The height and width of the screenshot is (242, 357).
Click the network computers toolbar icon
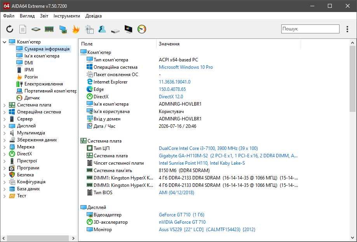point(63,30)
